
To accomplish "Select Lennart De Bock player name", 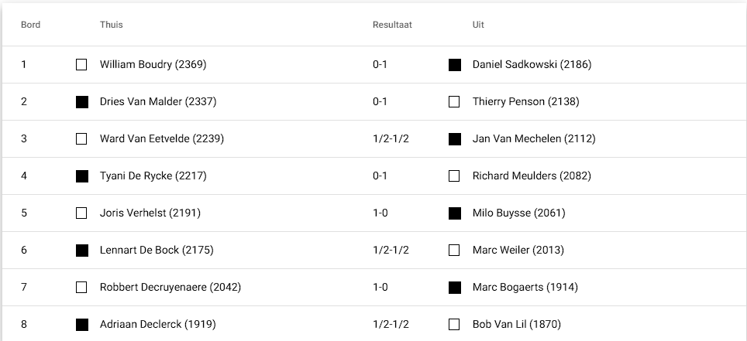I will (157, 250).
